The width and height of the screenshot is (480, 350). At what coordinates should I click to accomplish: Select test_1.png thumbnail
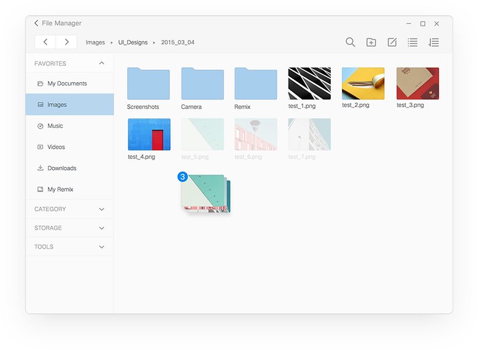(309, 84)
